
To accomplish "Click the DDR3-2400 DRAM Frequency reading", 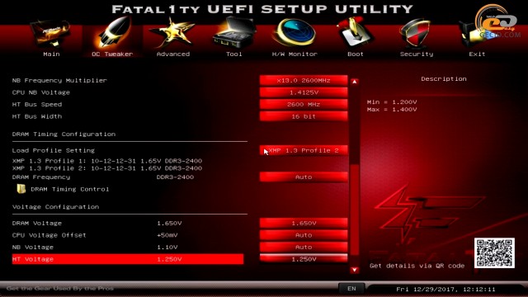I will coord(175,177).
